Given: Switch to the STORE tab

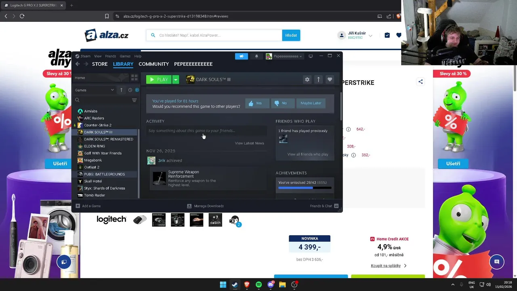Looking at the screenshot, I should coord(100,64).
